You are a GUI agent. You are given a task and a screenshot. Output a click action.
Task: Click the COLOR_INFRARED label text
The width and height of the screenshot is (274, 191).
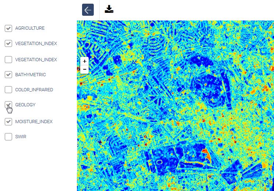(x=34, y=90)
